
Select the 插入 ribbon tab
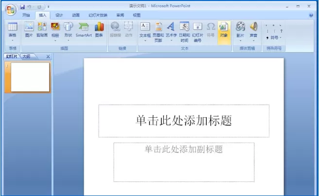tap(42, 15)
